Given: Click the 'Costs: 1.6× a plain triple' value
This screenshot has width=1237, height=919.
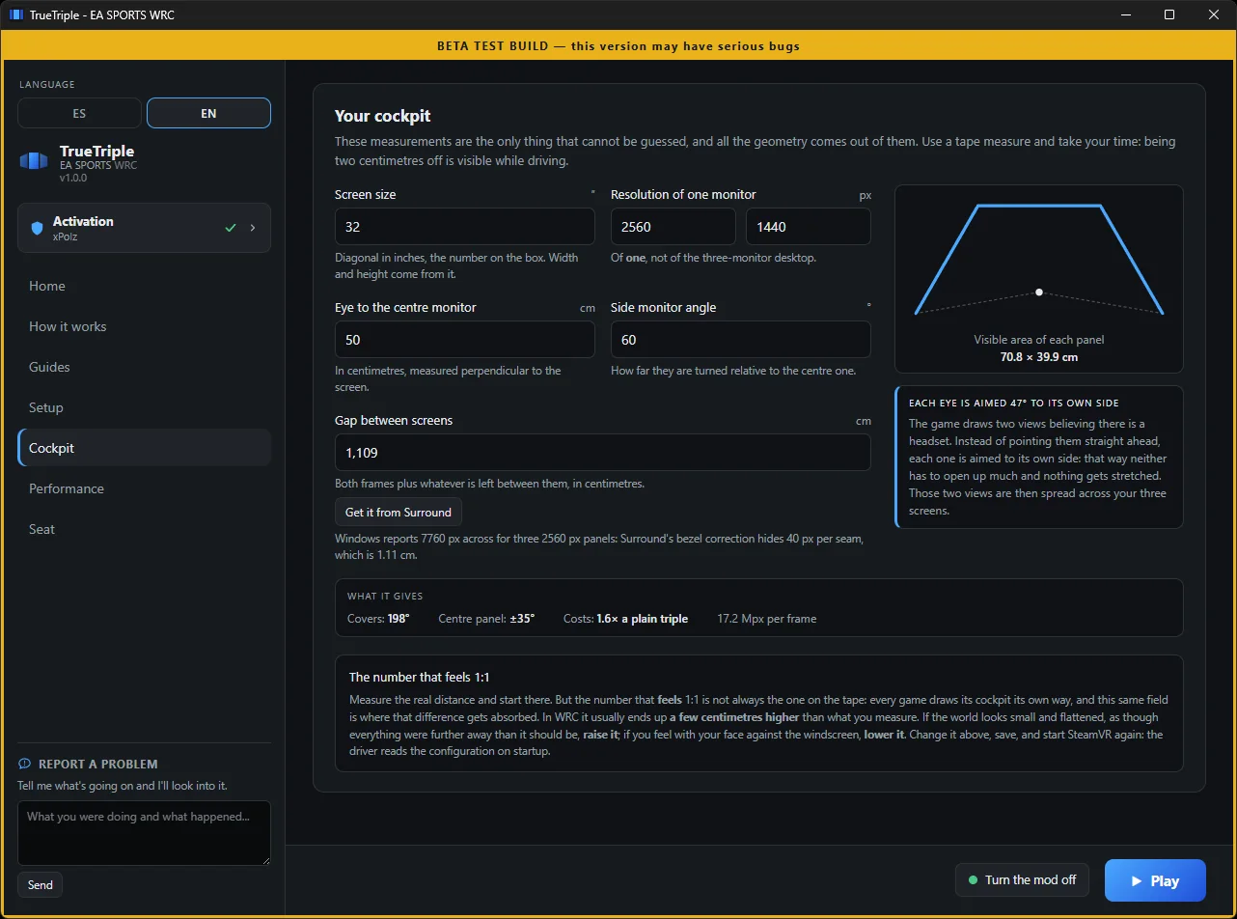Looking at the screenshot, I should (x=626, y=619).
